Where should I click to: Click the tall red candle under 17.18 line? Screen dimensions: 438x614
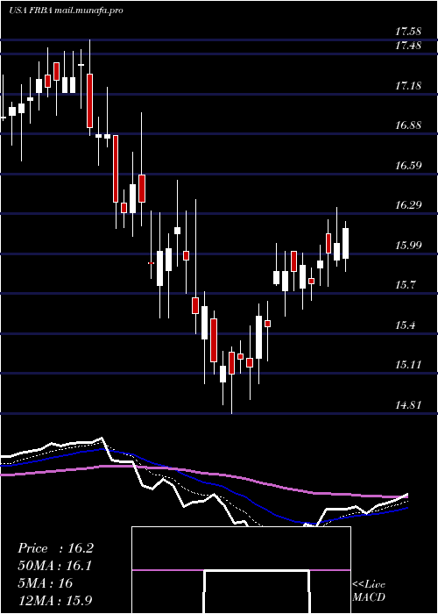pyautogui.click(x=89, y=101)
